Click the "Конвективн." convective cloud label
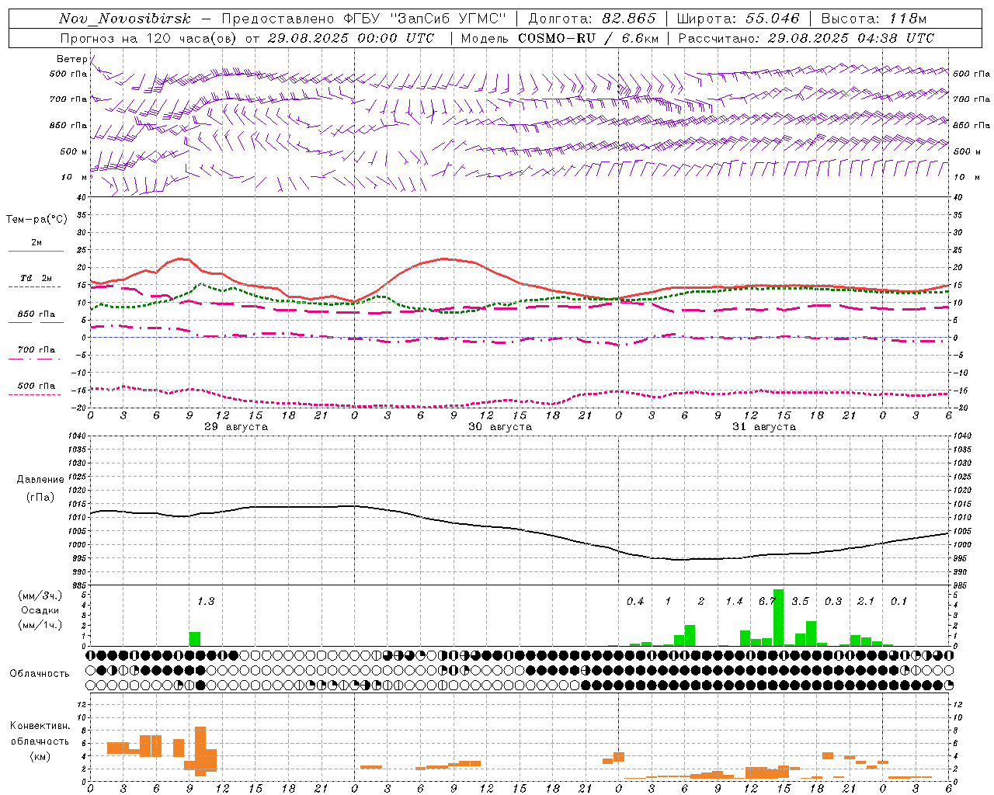 (x=40, y=726)
